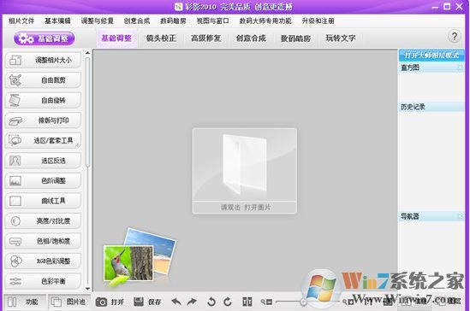Open the 数码暗房 menu in menu bar
Screen dimensions: 470x311
click(x=173, y=21)
